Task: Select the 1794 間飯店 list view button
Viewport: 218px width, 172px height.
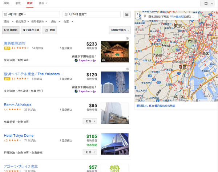Action: click(x=11, y=30)
